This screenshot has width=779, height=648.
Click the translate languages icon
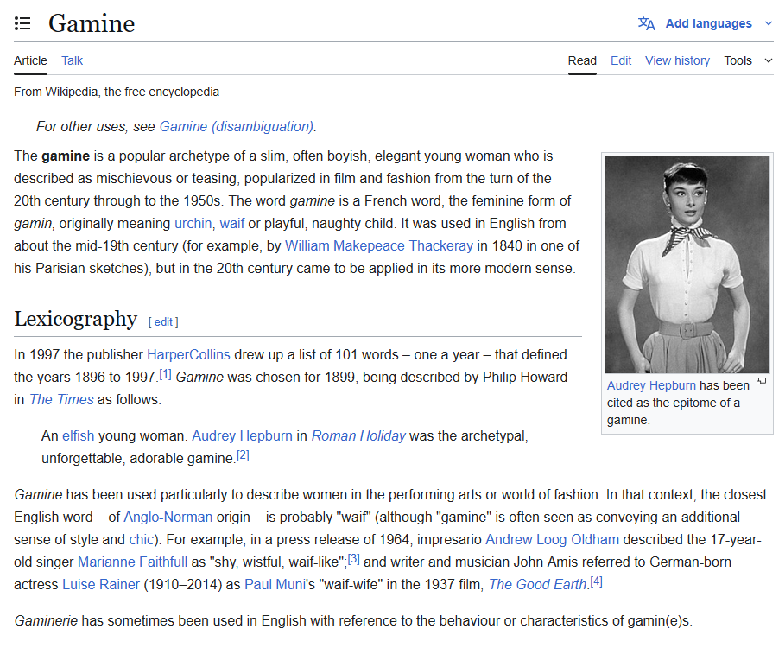tap(646, 23)
